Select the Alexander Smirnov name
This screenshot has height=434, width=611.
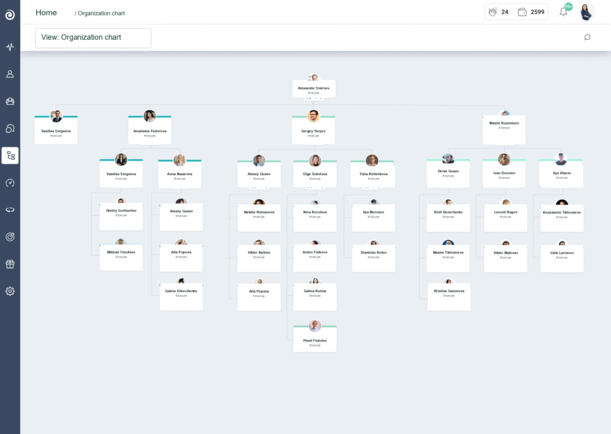(x=314, y=88)
